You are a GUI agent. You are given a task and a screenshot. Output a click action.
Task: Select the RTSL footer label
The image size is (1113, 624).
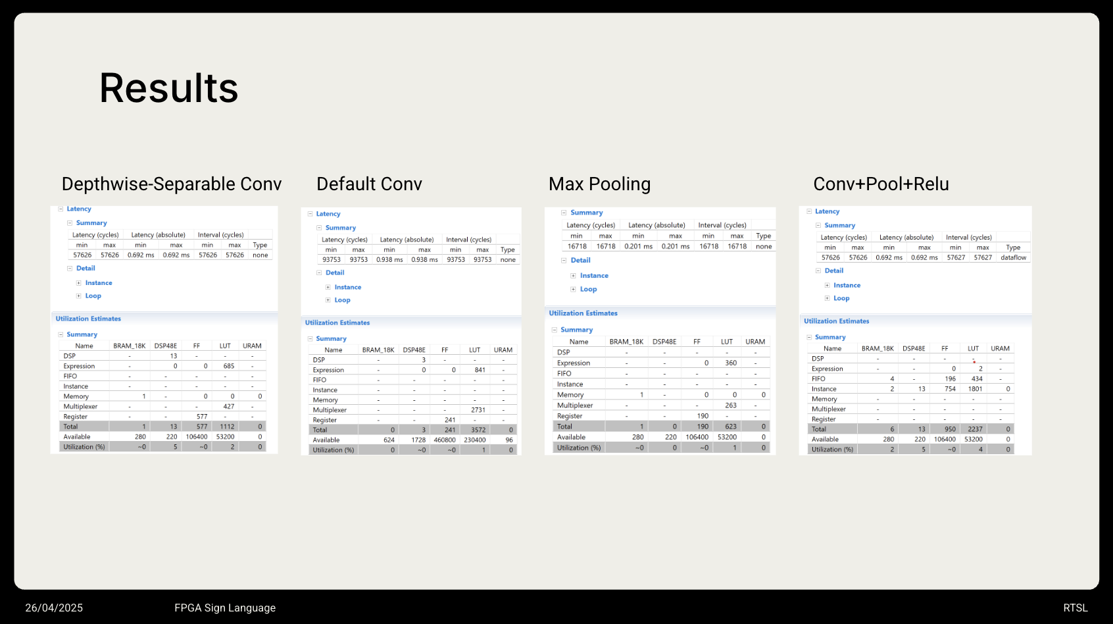click(1075, 608)
